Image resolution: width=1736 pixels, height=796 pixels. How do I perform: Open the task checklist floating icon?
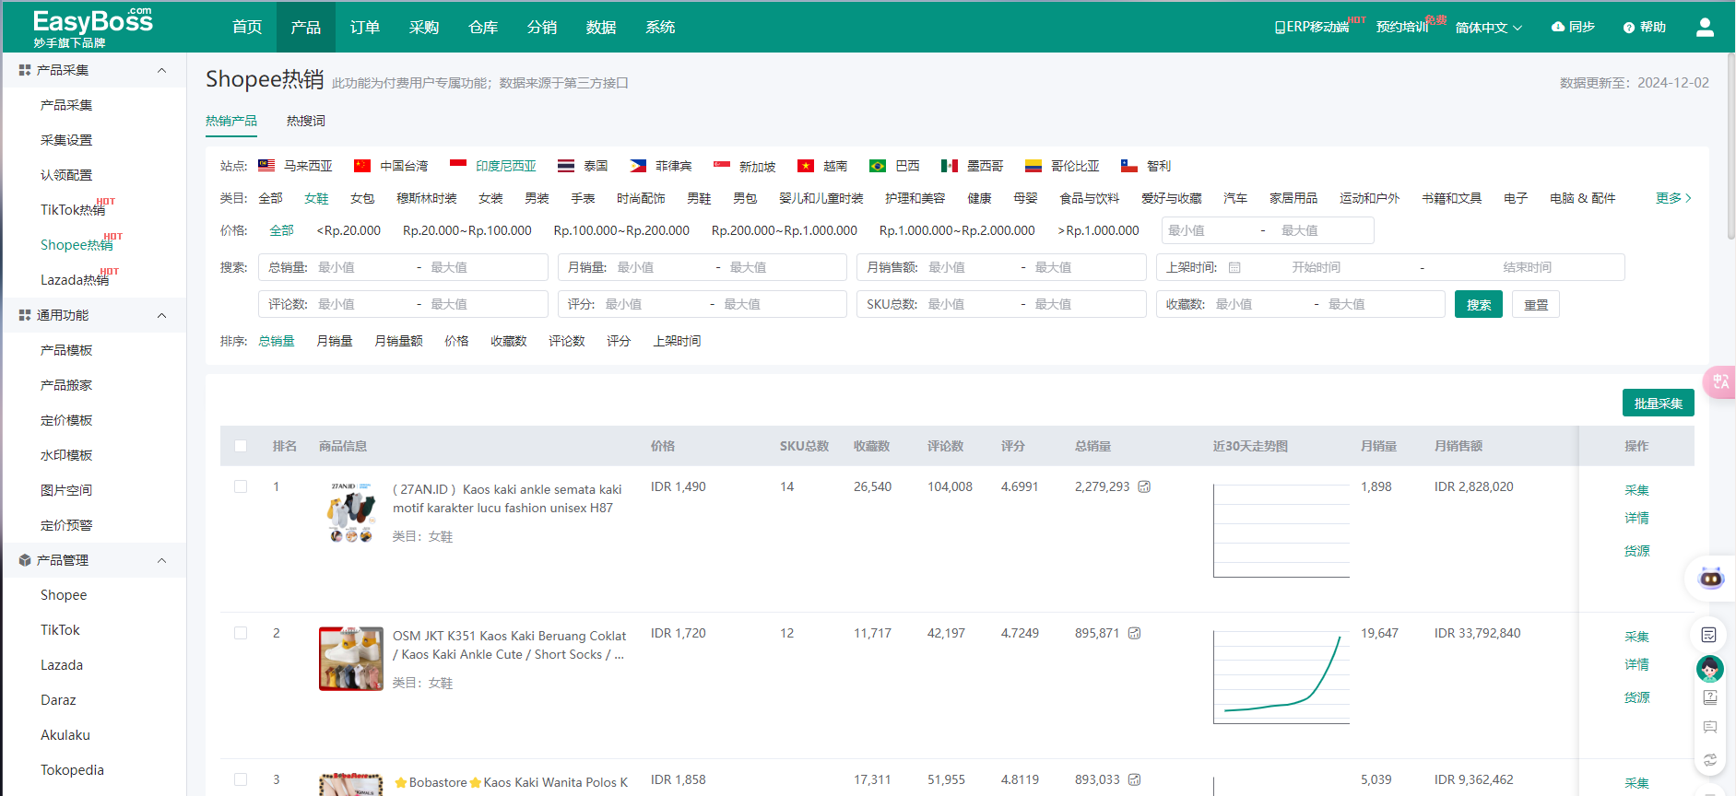coord(1709,635)
